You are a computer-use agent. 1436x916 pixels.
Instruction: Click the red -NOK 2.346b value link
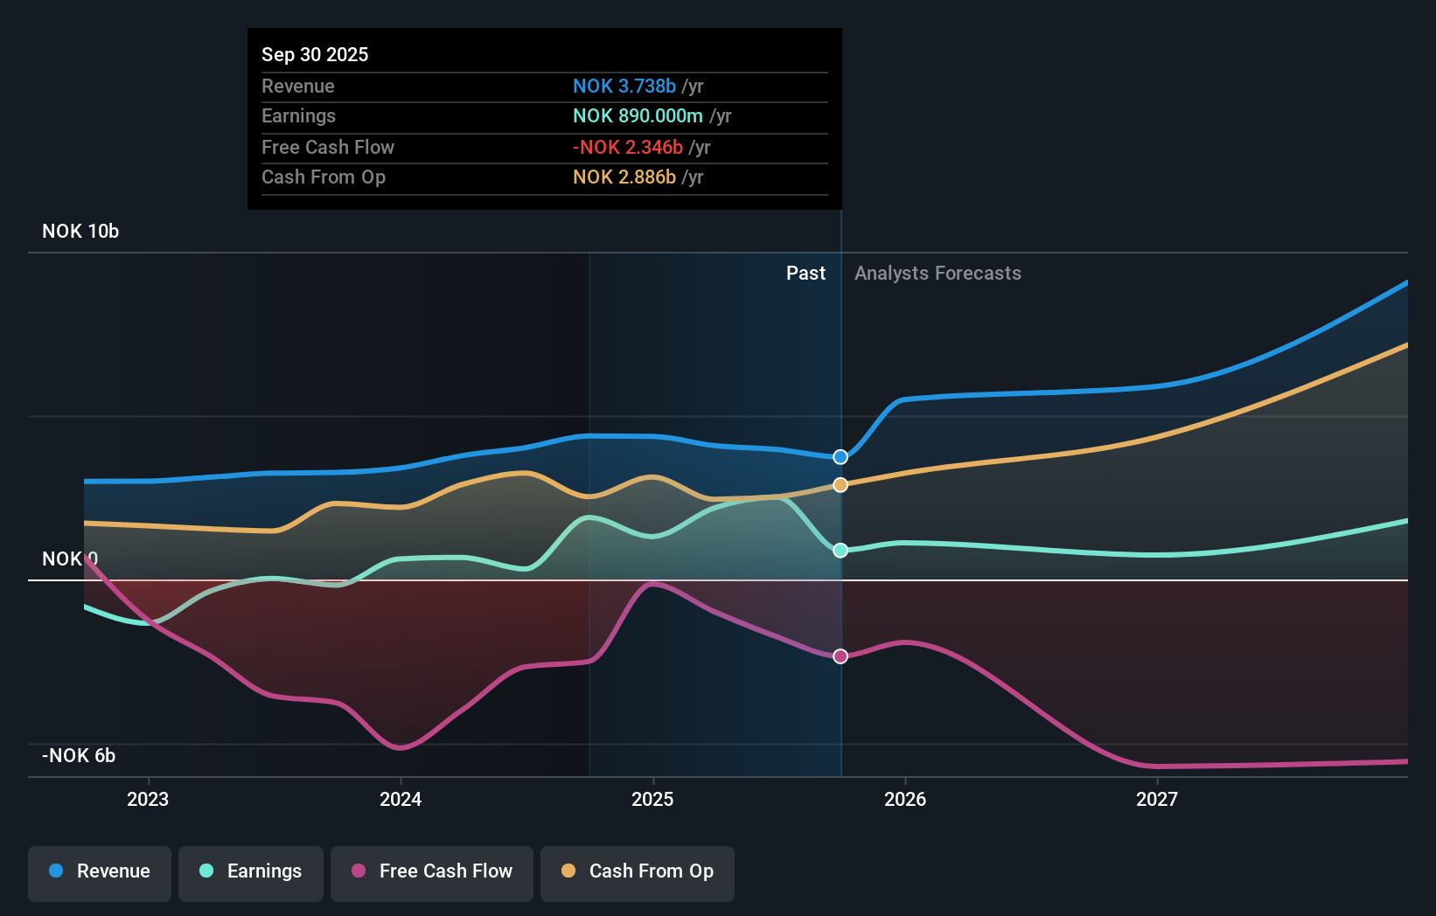625,147
